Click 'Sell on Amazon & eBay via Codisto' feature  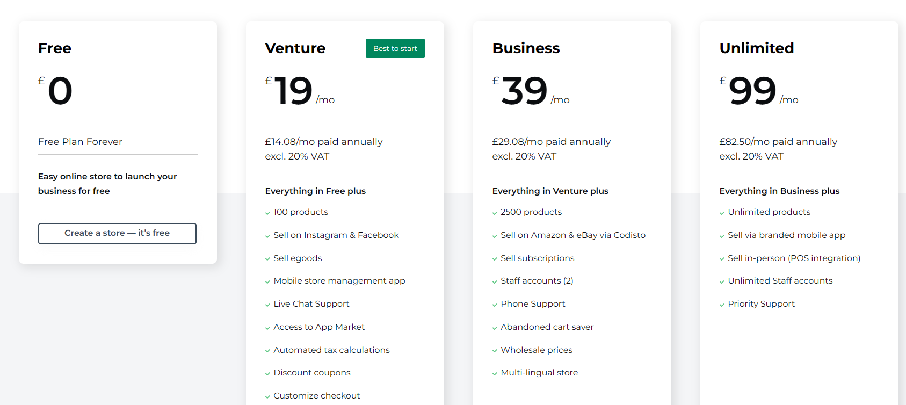click(573, 235)
